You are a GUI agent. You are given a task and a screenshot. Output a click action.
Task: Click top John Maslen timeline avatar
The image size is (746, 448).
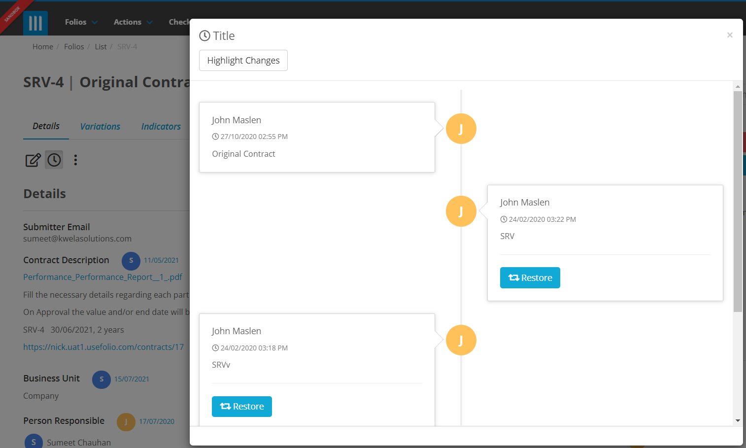point(461,129)
